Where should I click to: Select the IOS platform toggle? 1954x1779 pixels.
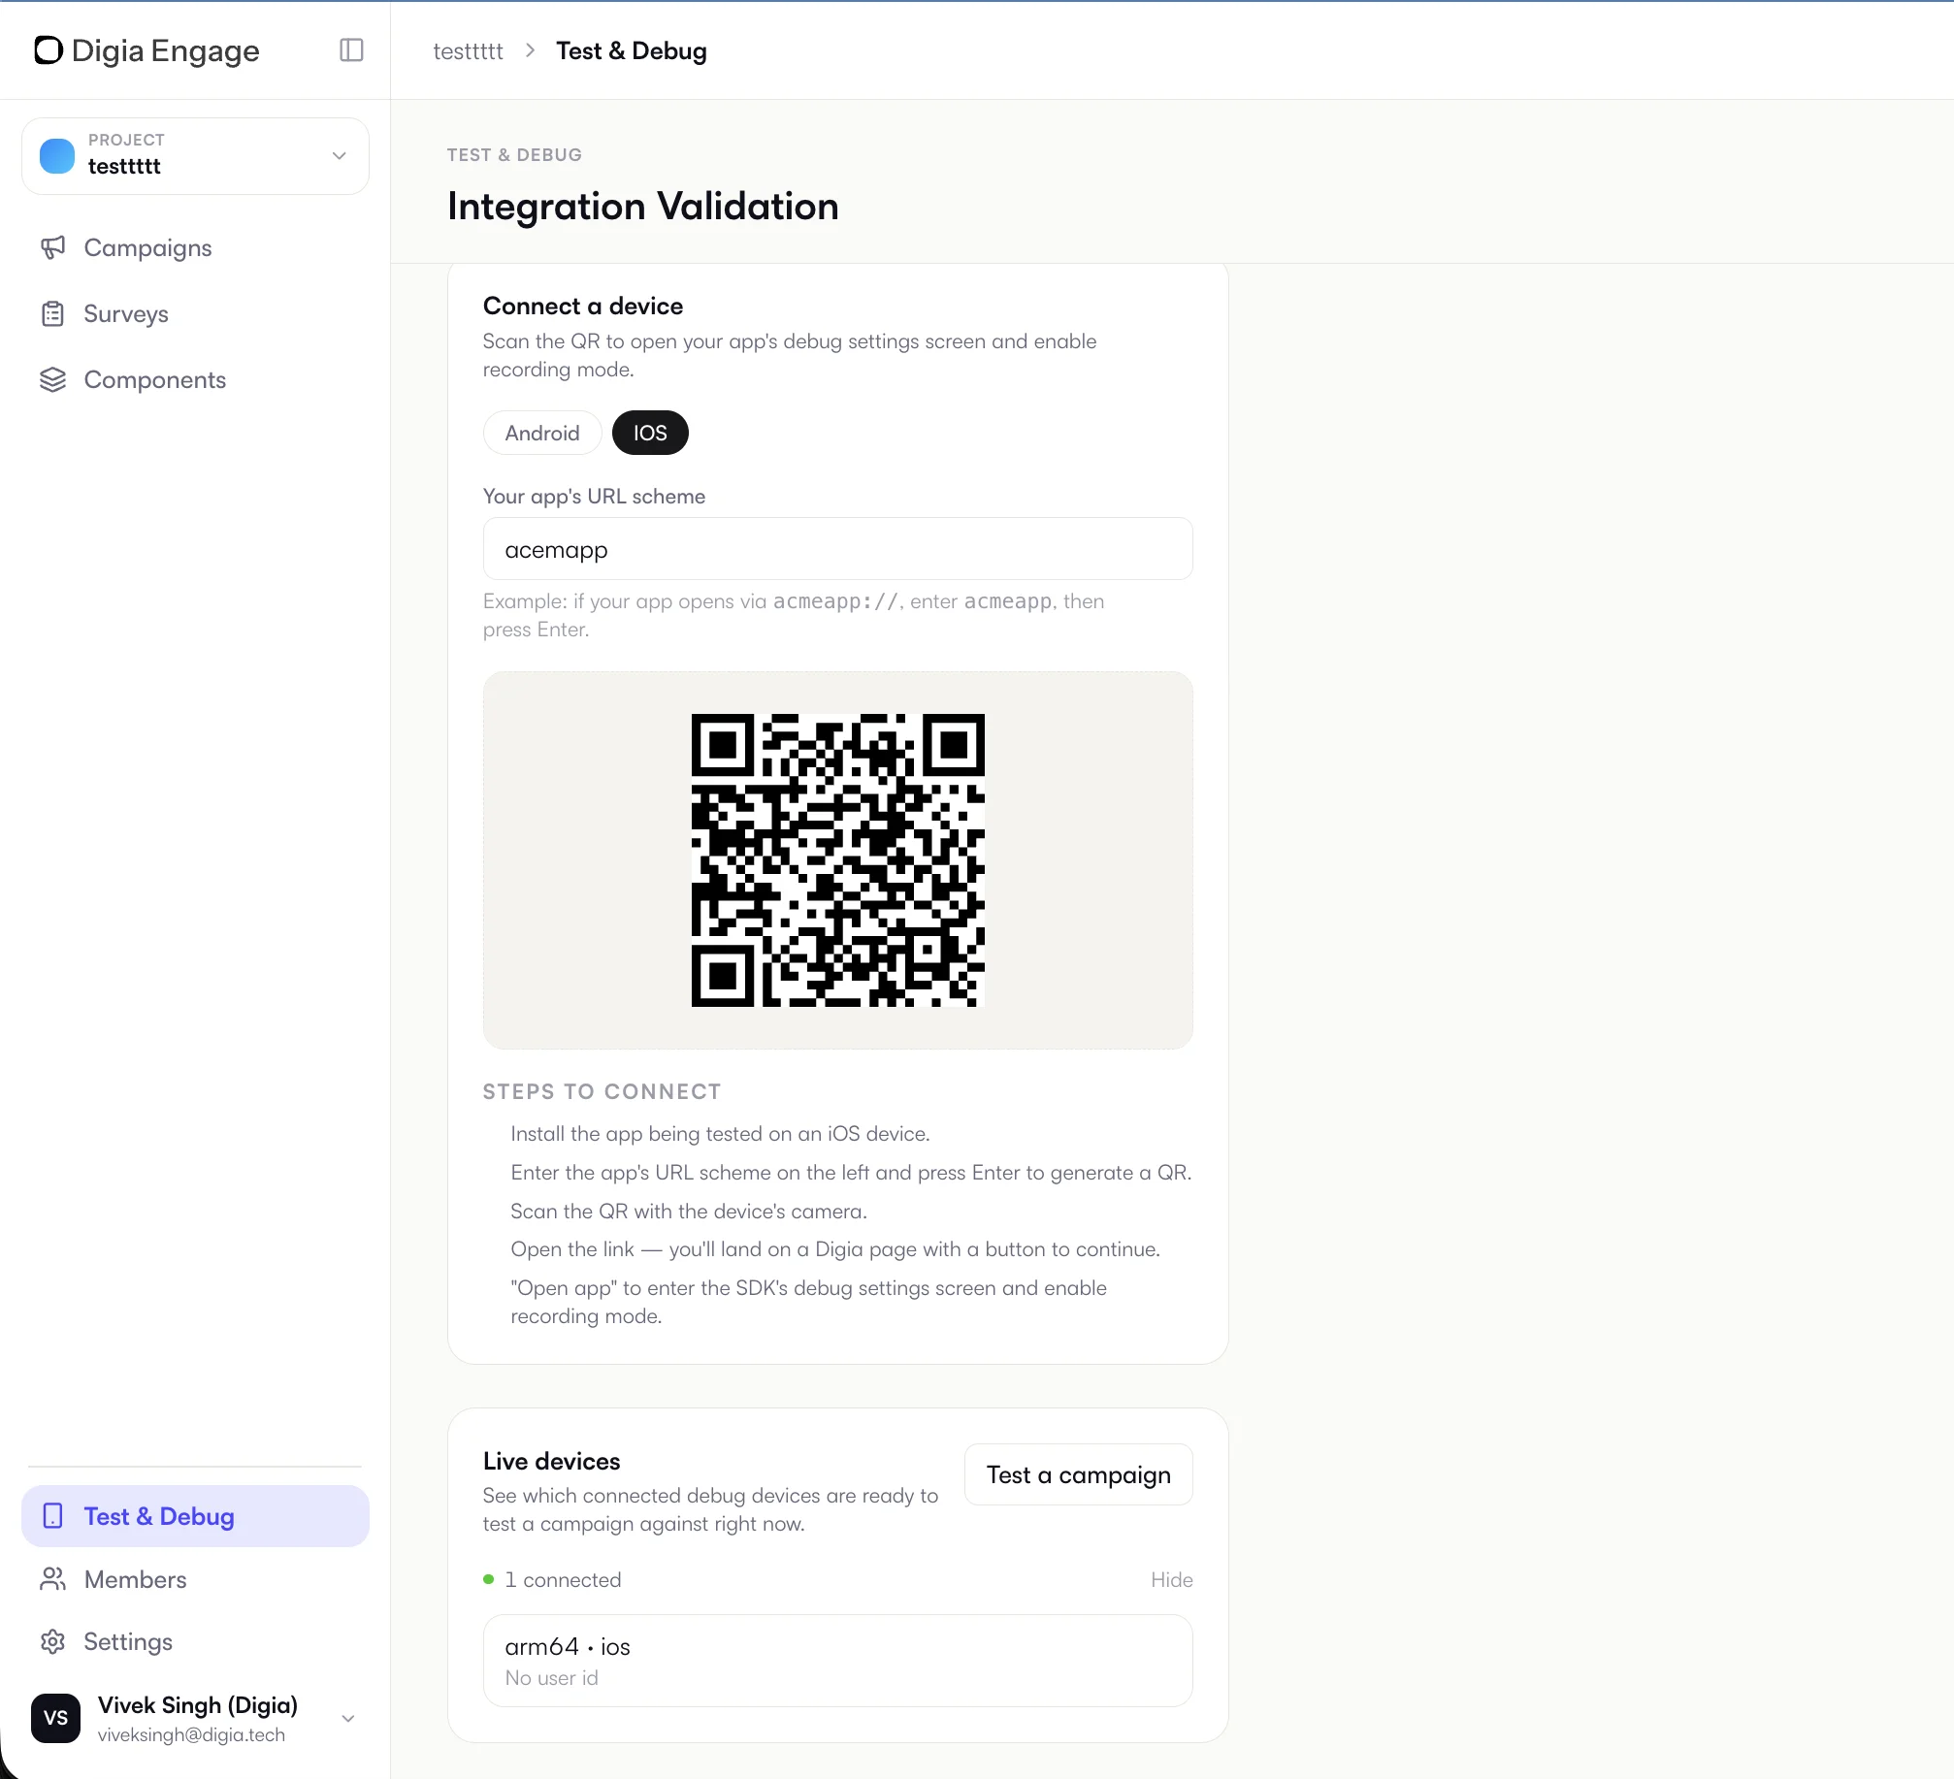click(650, 433)
